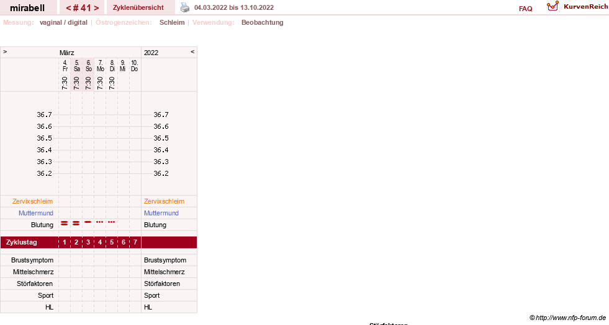This screenshot has width=609, height=325.
Task: Click the Beobachtung usage value
Action: 262,22
